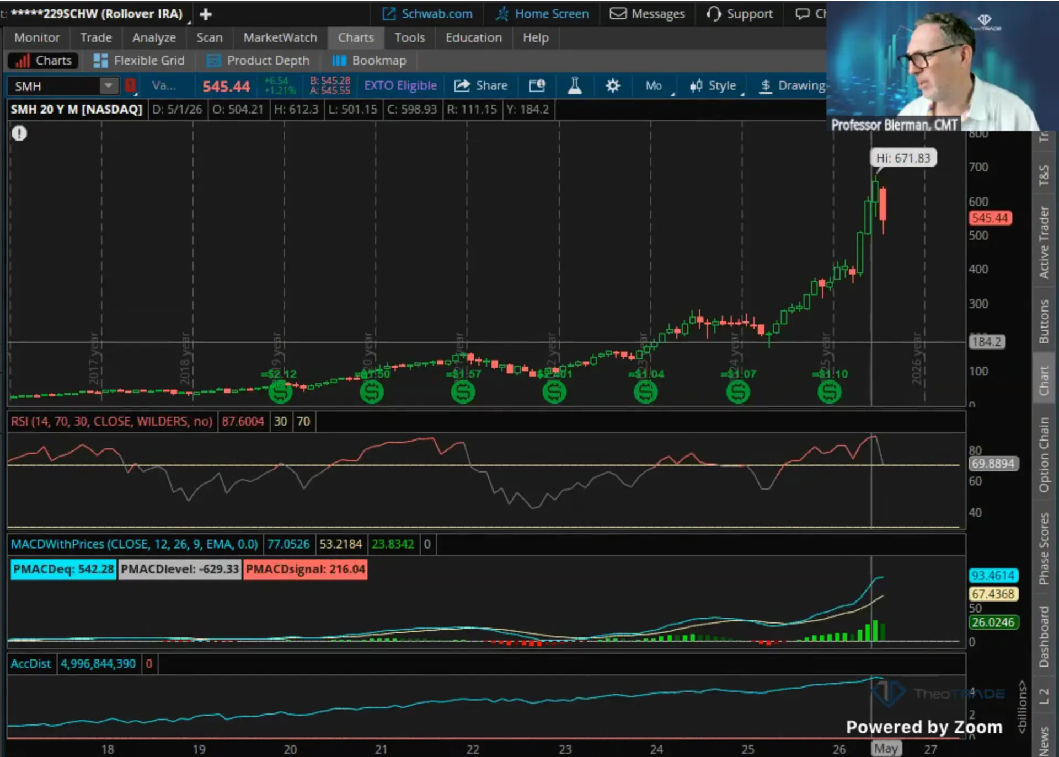Viewport: 1059px width, 757px height.
Task: Click the RSI study title label
Action: coord(111,421)
